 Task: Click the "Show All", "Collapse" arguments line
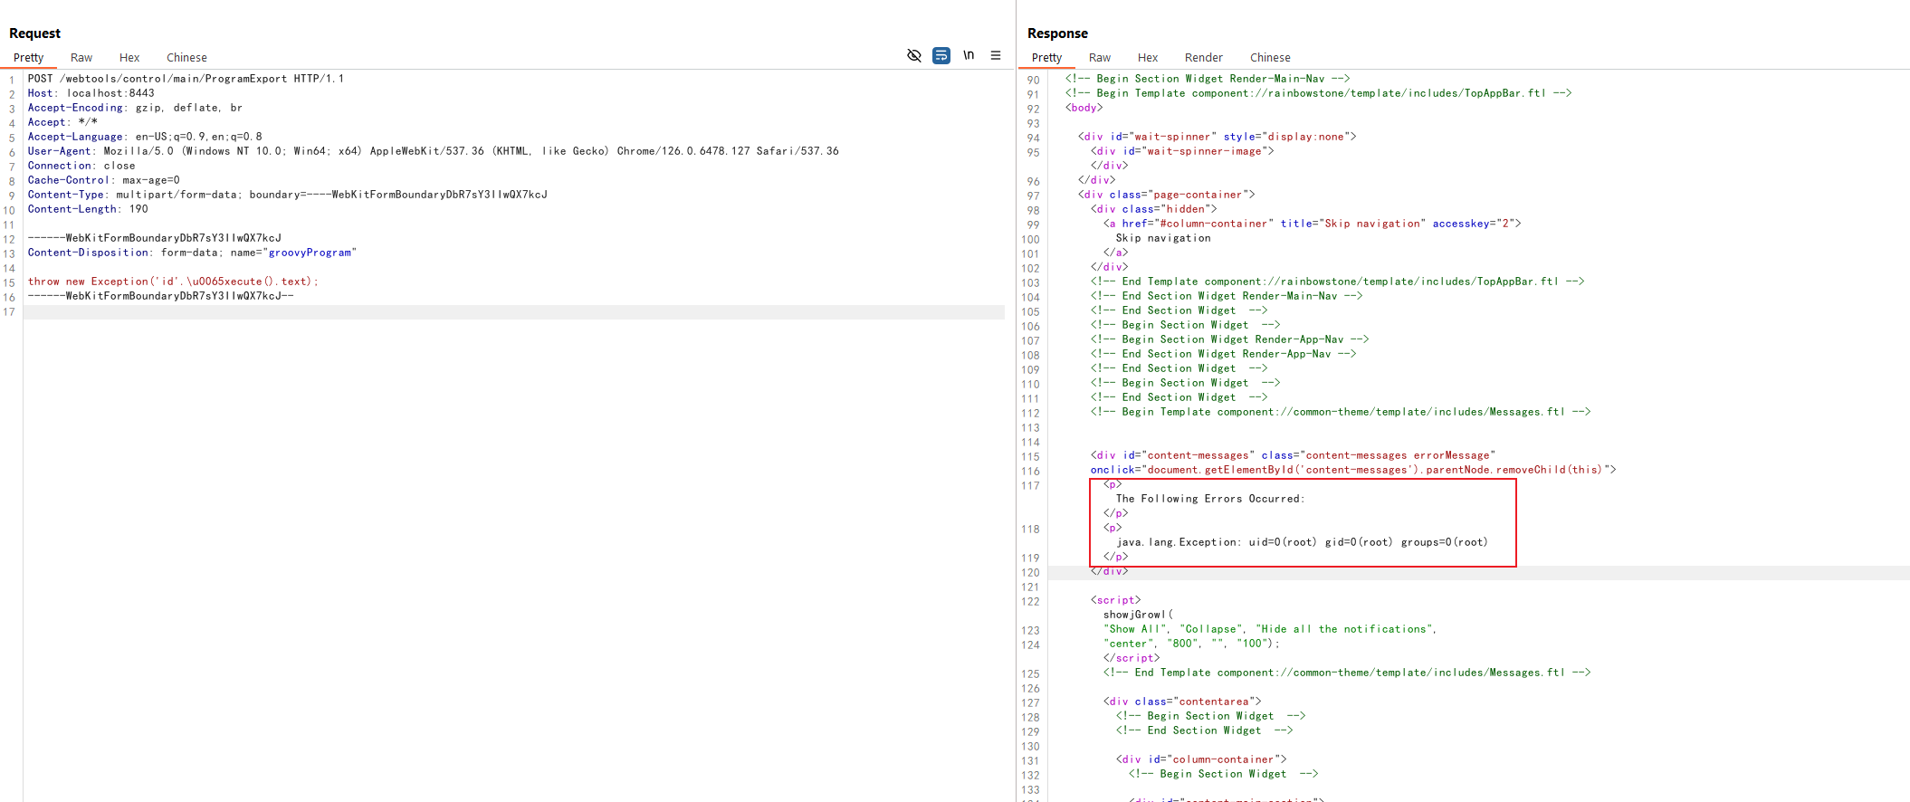[1269, 629]
